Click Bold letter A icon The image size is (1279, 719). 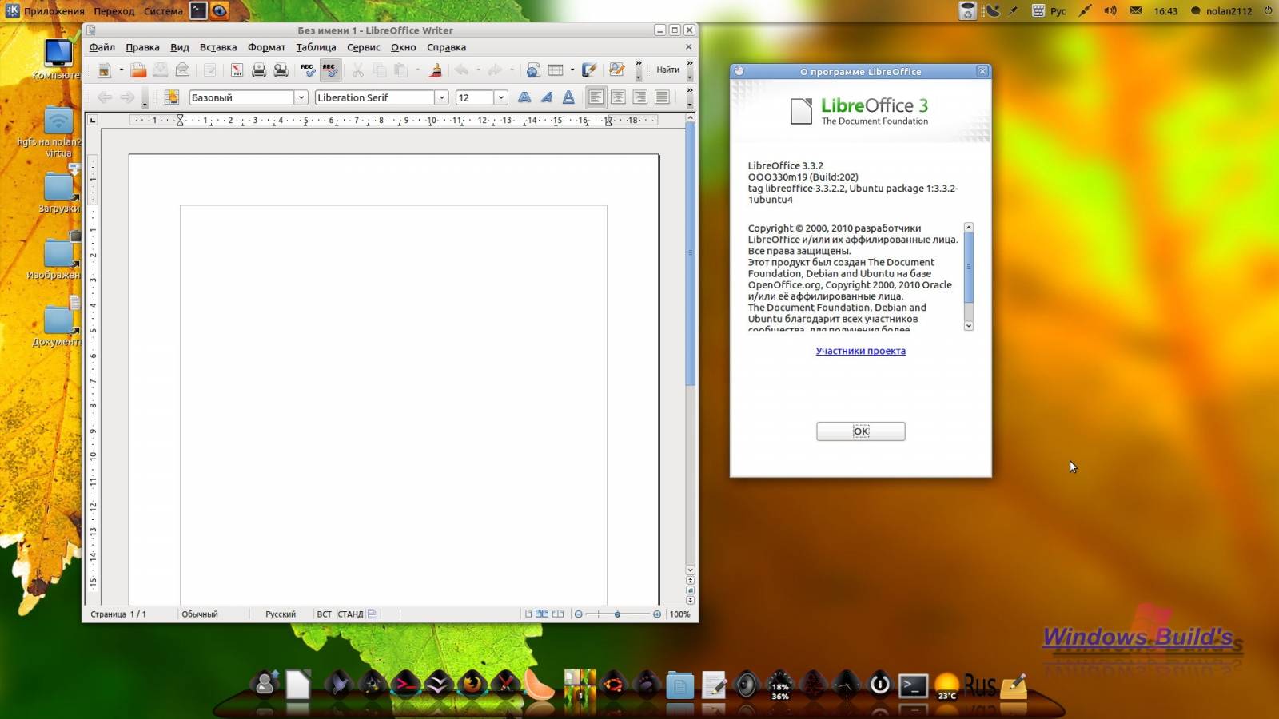[524, 97]
